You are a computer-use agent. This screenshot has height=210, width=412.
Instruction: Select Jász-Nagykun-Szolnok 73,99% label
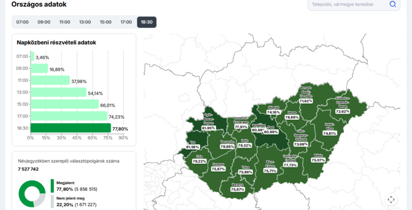(x=301, y=144)
